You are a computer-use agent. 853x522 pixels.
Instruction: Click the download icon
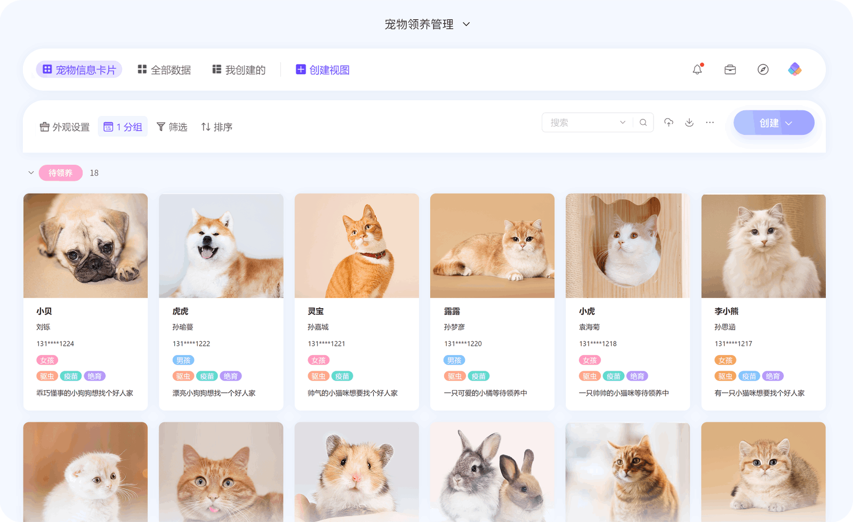click(689, 123)
